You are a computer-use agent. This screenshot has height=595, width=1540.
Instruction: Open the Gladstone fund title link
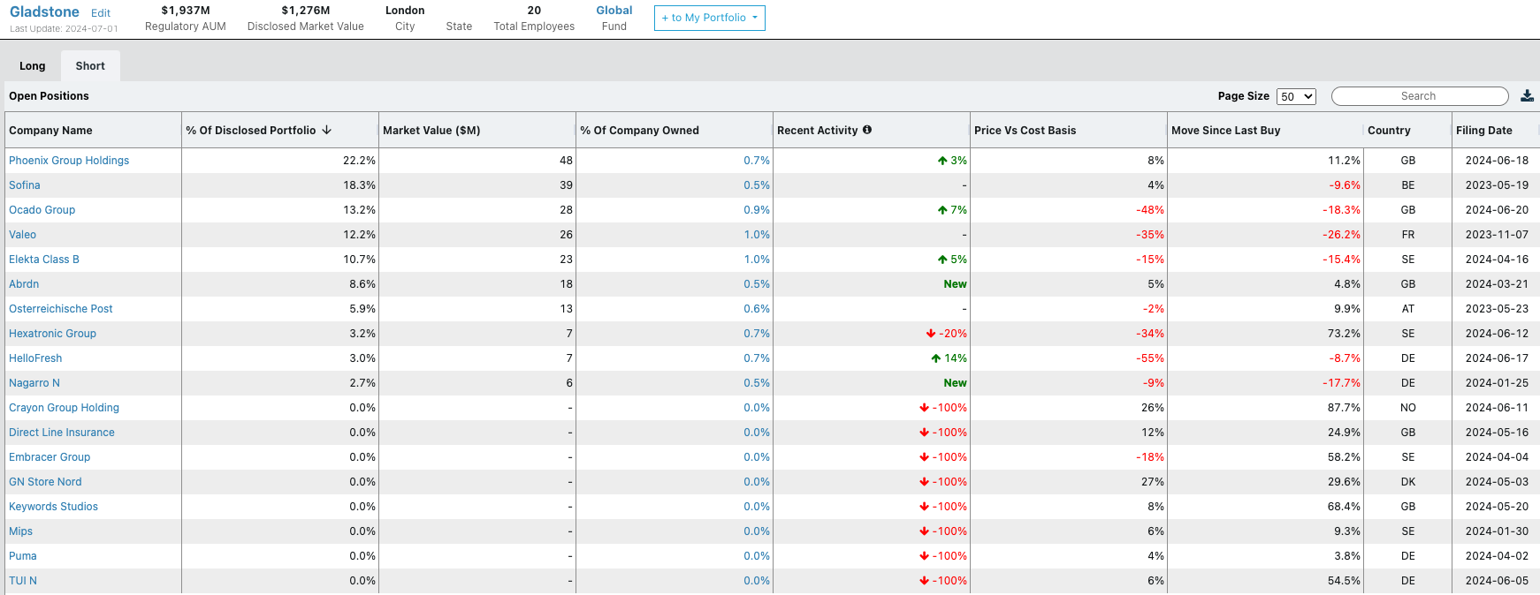pos(44,11)
